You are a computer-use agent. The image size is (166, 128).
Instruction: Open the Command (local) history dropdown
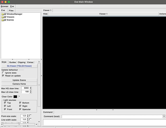[x=164, y=116]
